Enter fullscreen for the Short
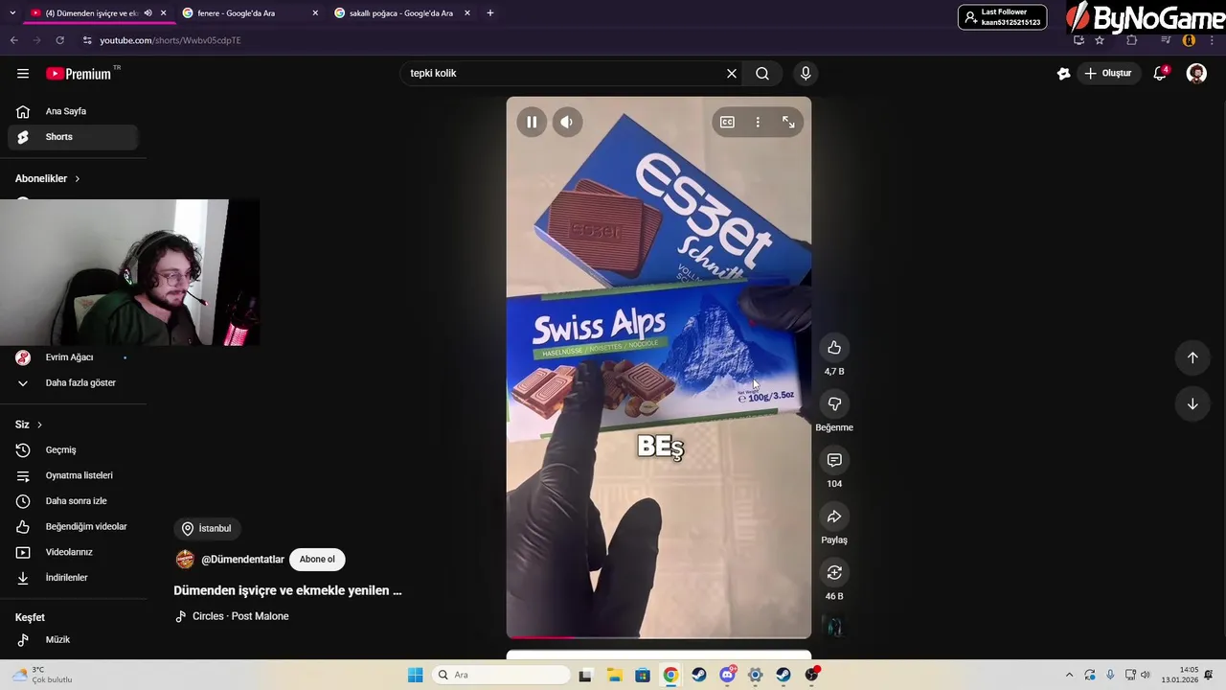This screenshot has height=690, width=1226. pyautogui.click(x=788, y=122)
